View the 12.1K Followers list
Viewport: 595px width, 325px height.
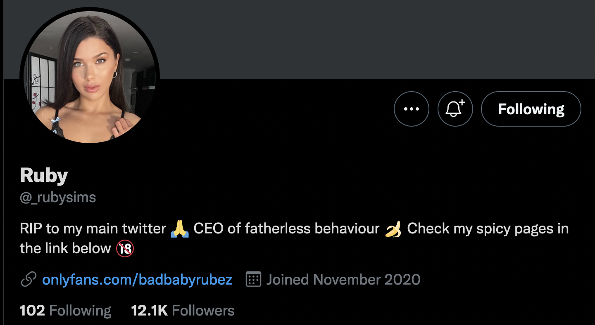pyautogui.click(x=183, y=311)
